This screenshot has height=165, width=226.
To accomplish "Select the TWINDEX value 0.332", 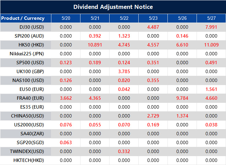I will tap(124, 151).
